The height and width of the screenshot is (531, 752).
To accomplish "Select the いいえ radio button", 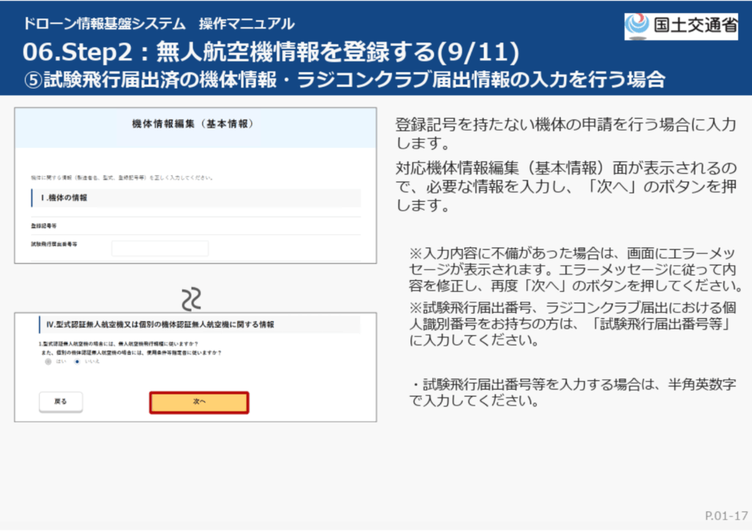I will tap(78, 362).
